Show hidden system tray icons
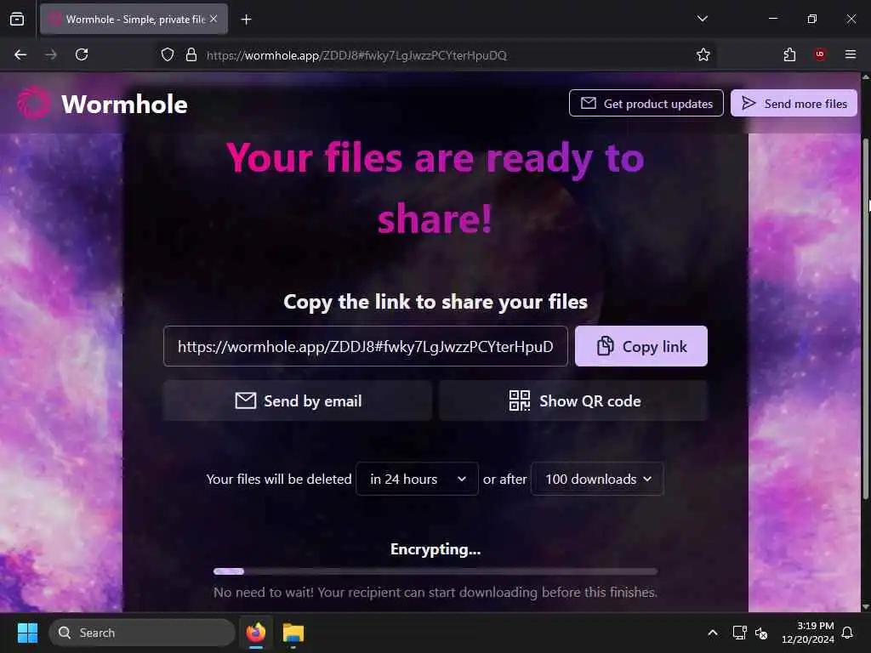Image resolution: width=871 pixels, height=653 pixels. click(x=713, y=633)
